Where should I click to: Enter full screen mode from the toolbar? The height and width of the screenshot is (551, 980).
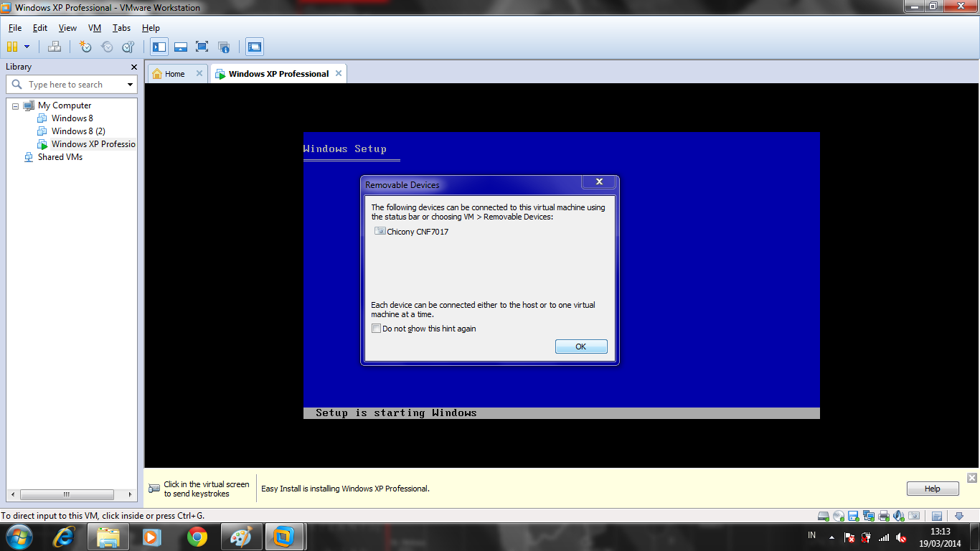tap(202, 47)
